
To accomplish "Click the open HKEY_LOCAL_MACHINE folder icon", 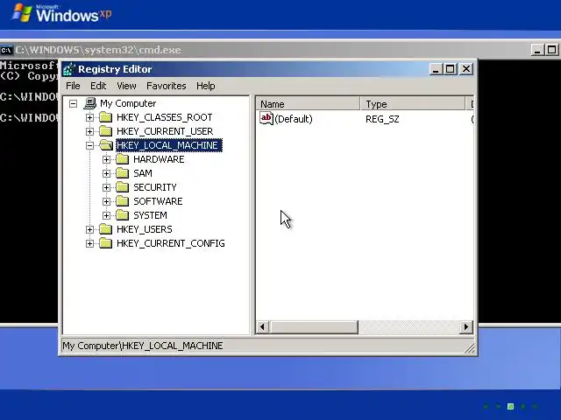I will (x=106, y=145).
